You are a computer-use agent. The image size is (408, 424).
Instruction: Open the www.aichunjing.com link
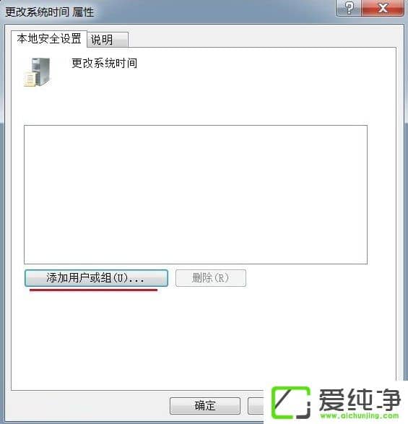pos(360,415)
